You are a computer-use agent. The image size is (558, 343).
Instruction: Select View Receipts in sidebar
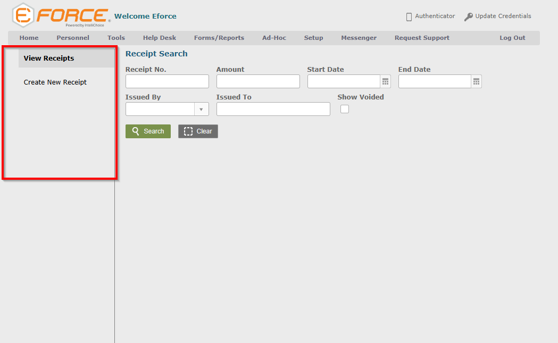pyautogui.click(x=49, y=58)
